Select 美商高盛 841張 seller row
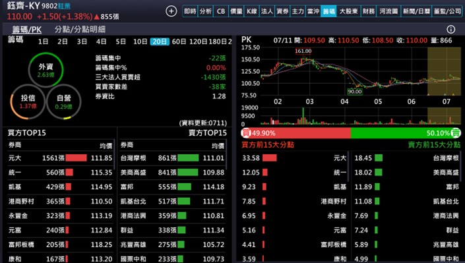 tap(173, 173)
